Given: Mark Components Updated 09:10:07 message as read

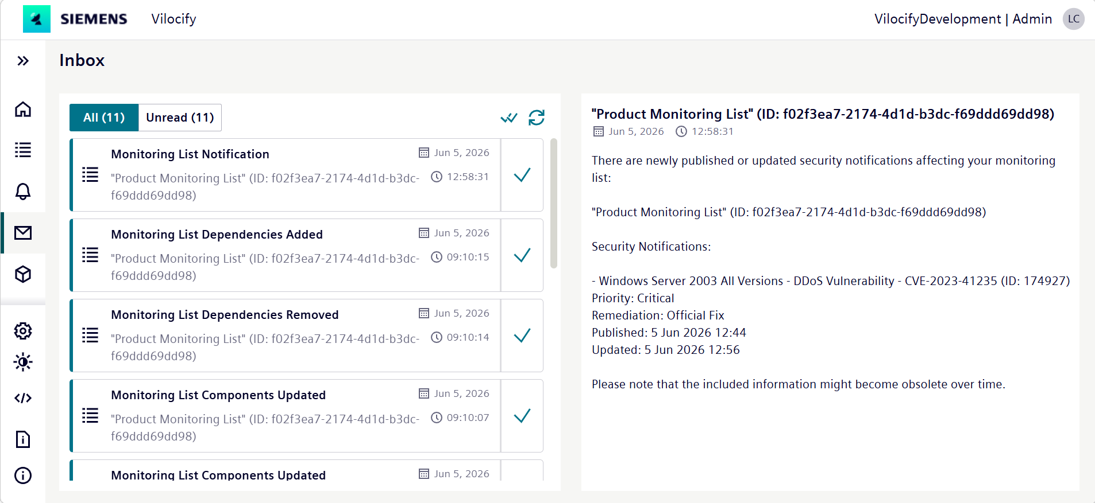Looking at the screenshot, I should point(522,416).
